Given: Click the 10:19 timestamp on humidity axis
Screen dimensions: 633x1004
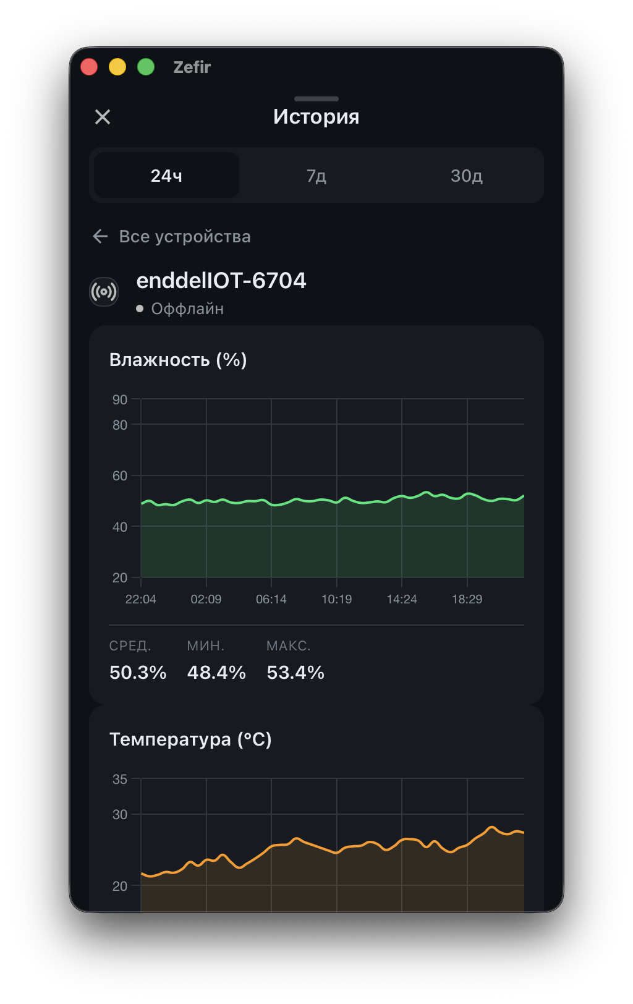Looking at the screenshot, I should [x=336, y=598].
